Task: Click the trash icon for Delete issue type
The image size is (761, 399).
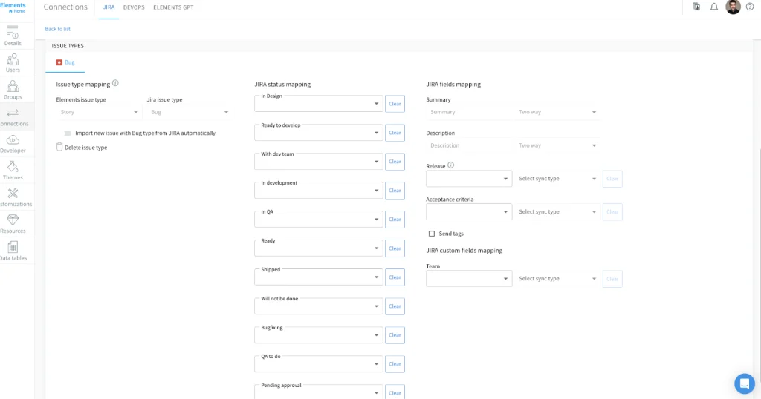Action: (x=59, y=147)
